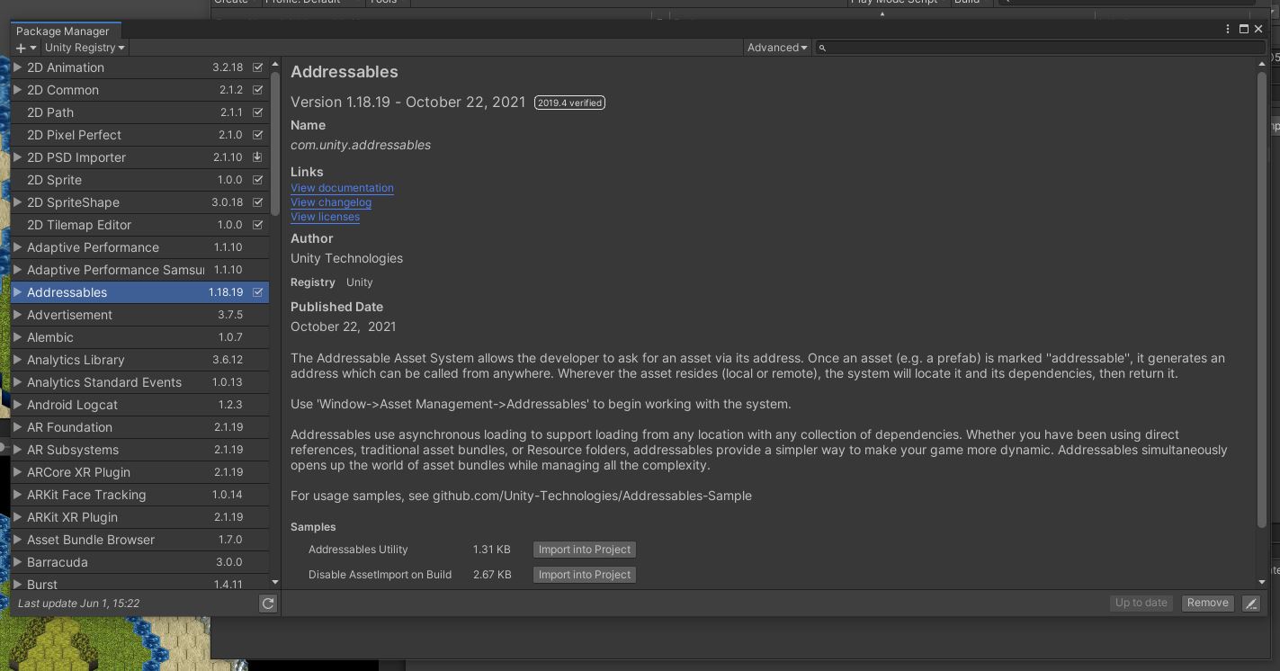Click the update-available icon for 2D PSD Importer
The image size is (1280, 671).
[x=258, y=157]
